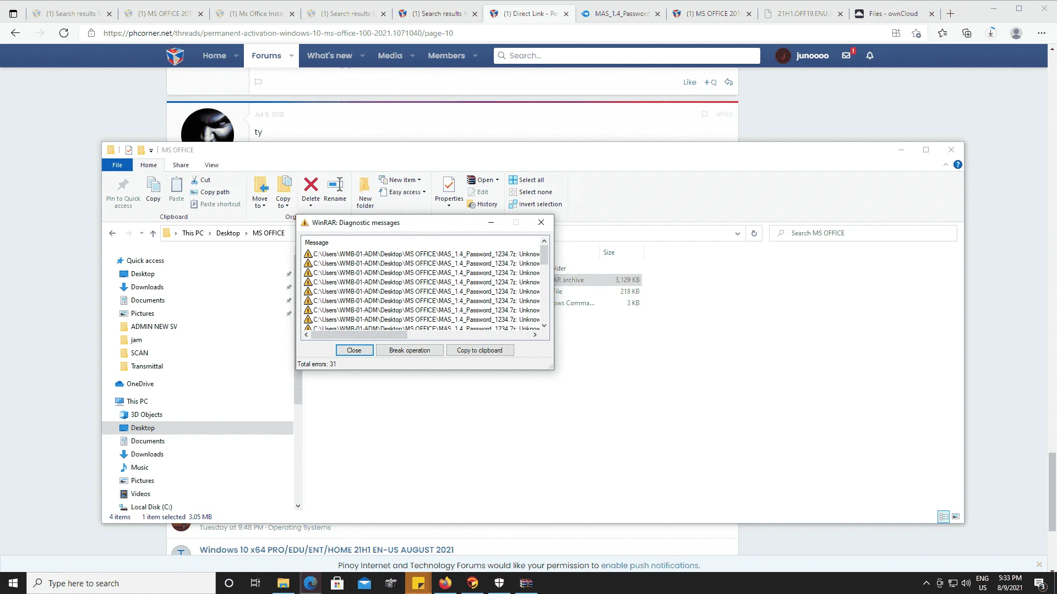Click the Paste icon in ribbon
Viewport: 1057px width, 594px height.
[x=176, y=185]
